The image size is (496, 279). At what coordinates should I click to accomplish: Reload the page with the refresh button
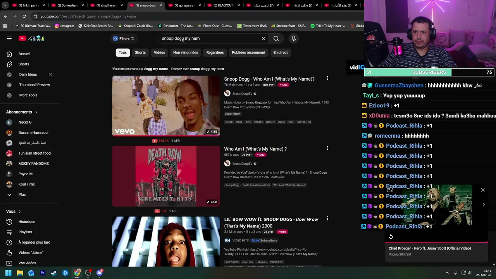point(24,16)
